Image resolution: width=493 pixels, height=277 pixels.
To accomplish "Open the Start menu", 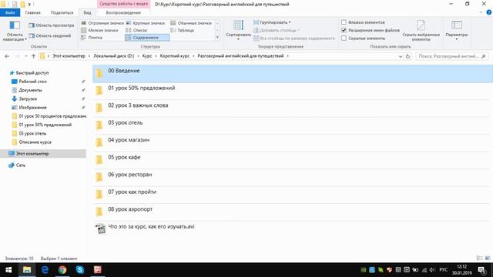I will click(x=8, y=270).
